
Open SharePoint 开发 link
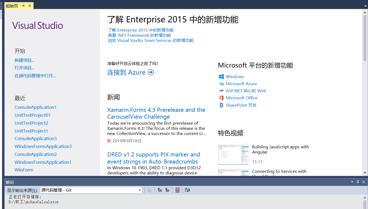(x=241, y=105)
